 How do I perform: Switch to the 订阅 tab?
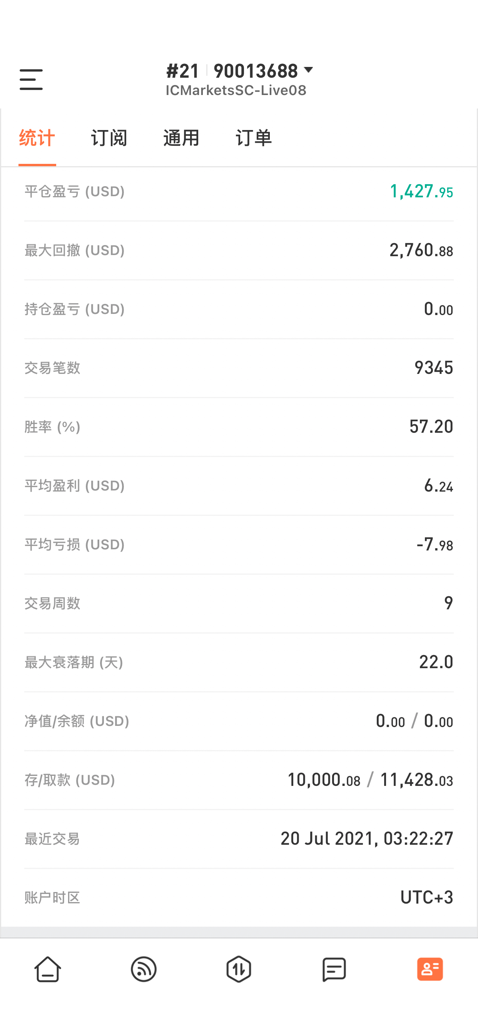coord(109,138)
